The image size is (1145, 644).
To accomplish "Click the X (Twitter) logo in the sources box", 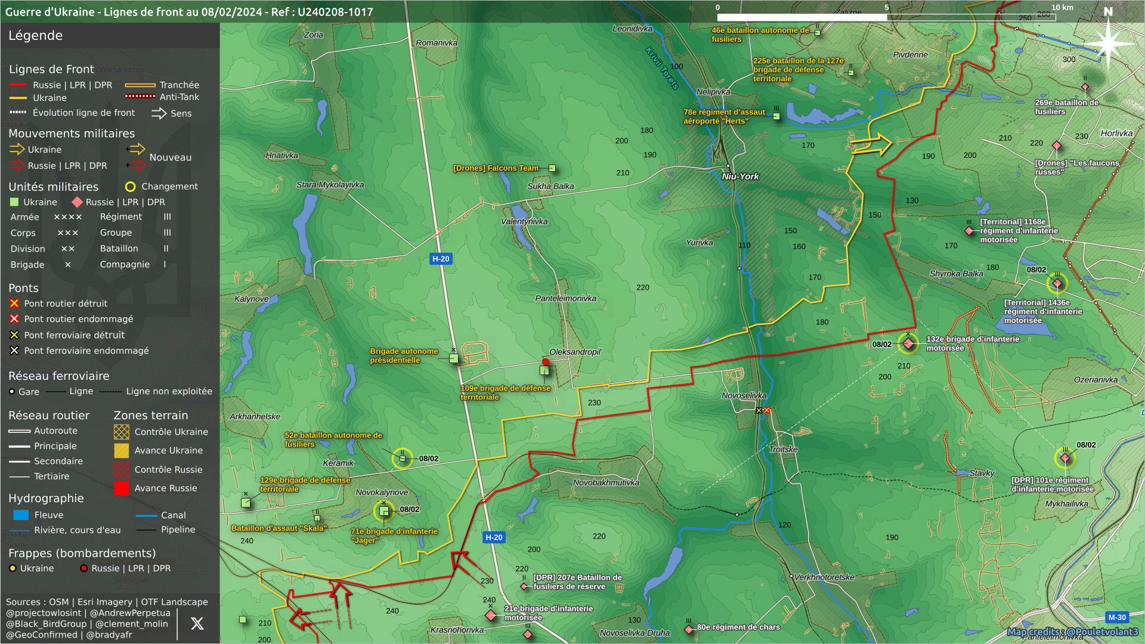I will 197,623.
